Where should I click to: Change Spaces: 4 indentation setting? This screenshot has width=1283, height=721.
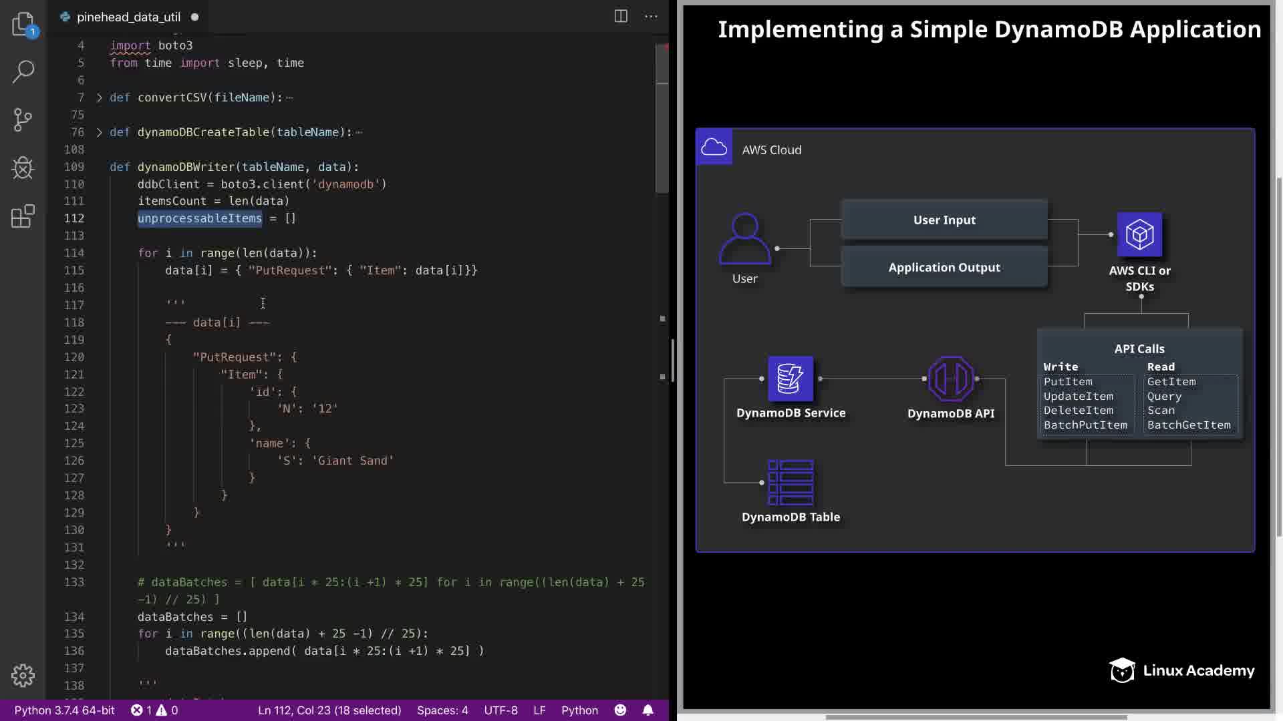click(442, 710)
